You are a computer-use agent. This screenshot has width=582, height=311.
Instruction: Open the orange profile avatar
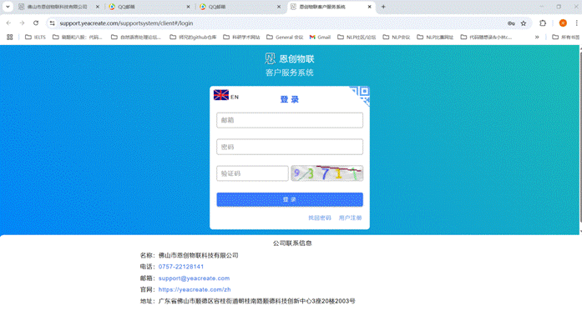tap(563, 23)
